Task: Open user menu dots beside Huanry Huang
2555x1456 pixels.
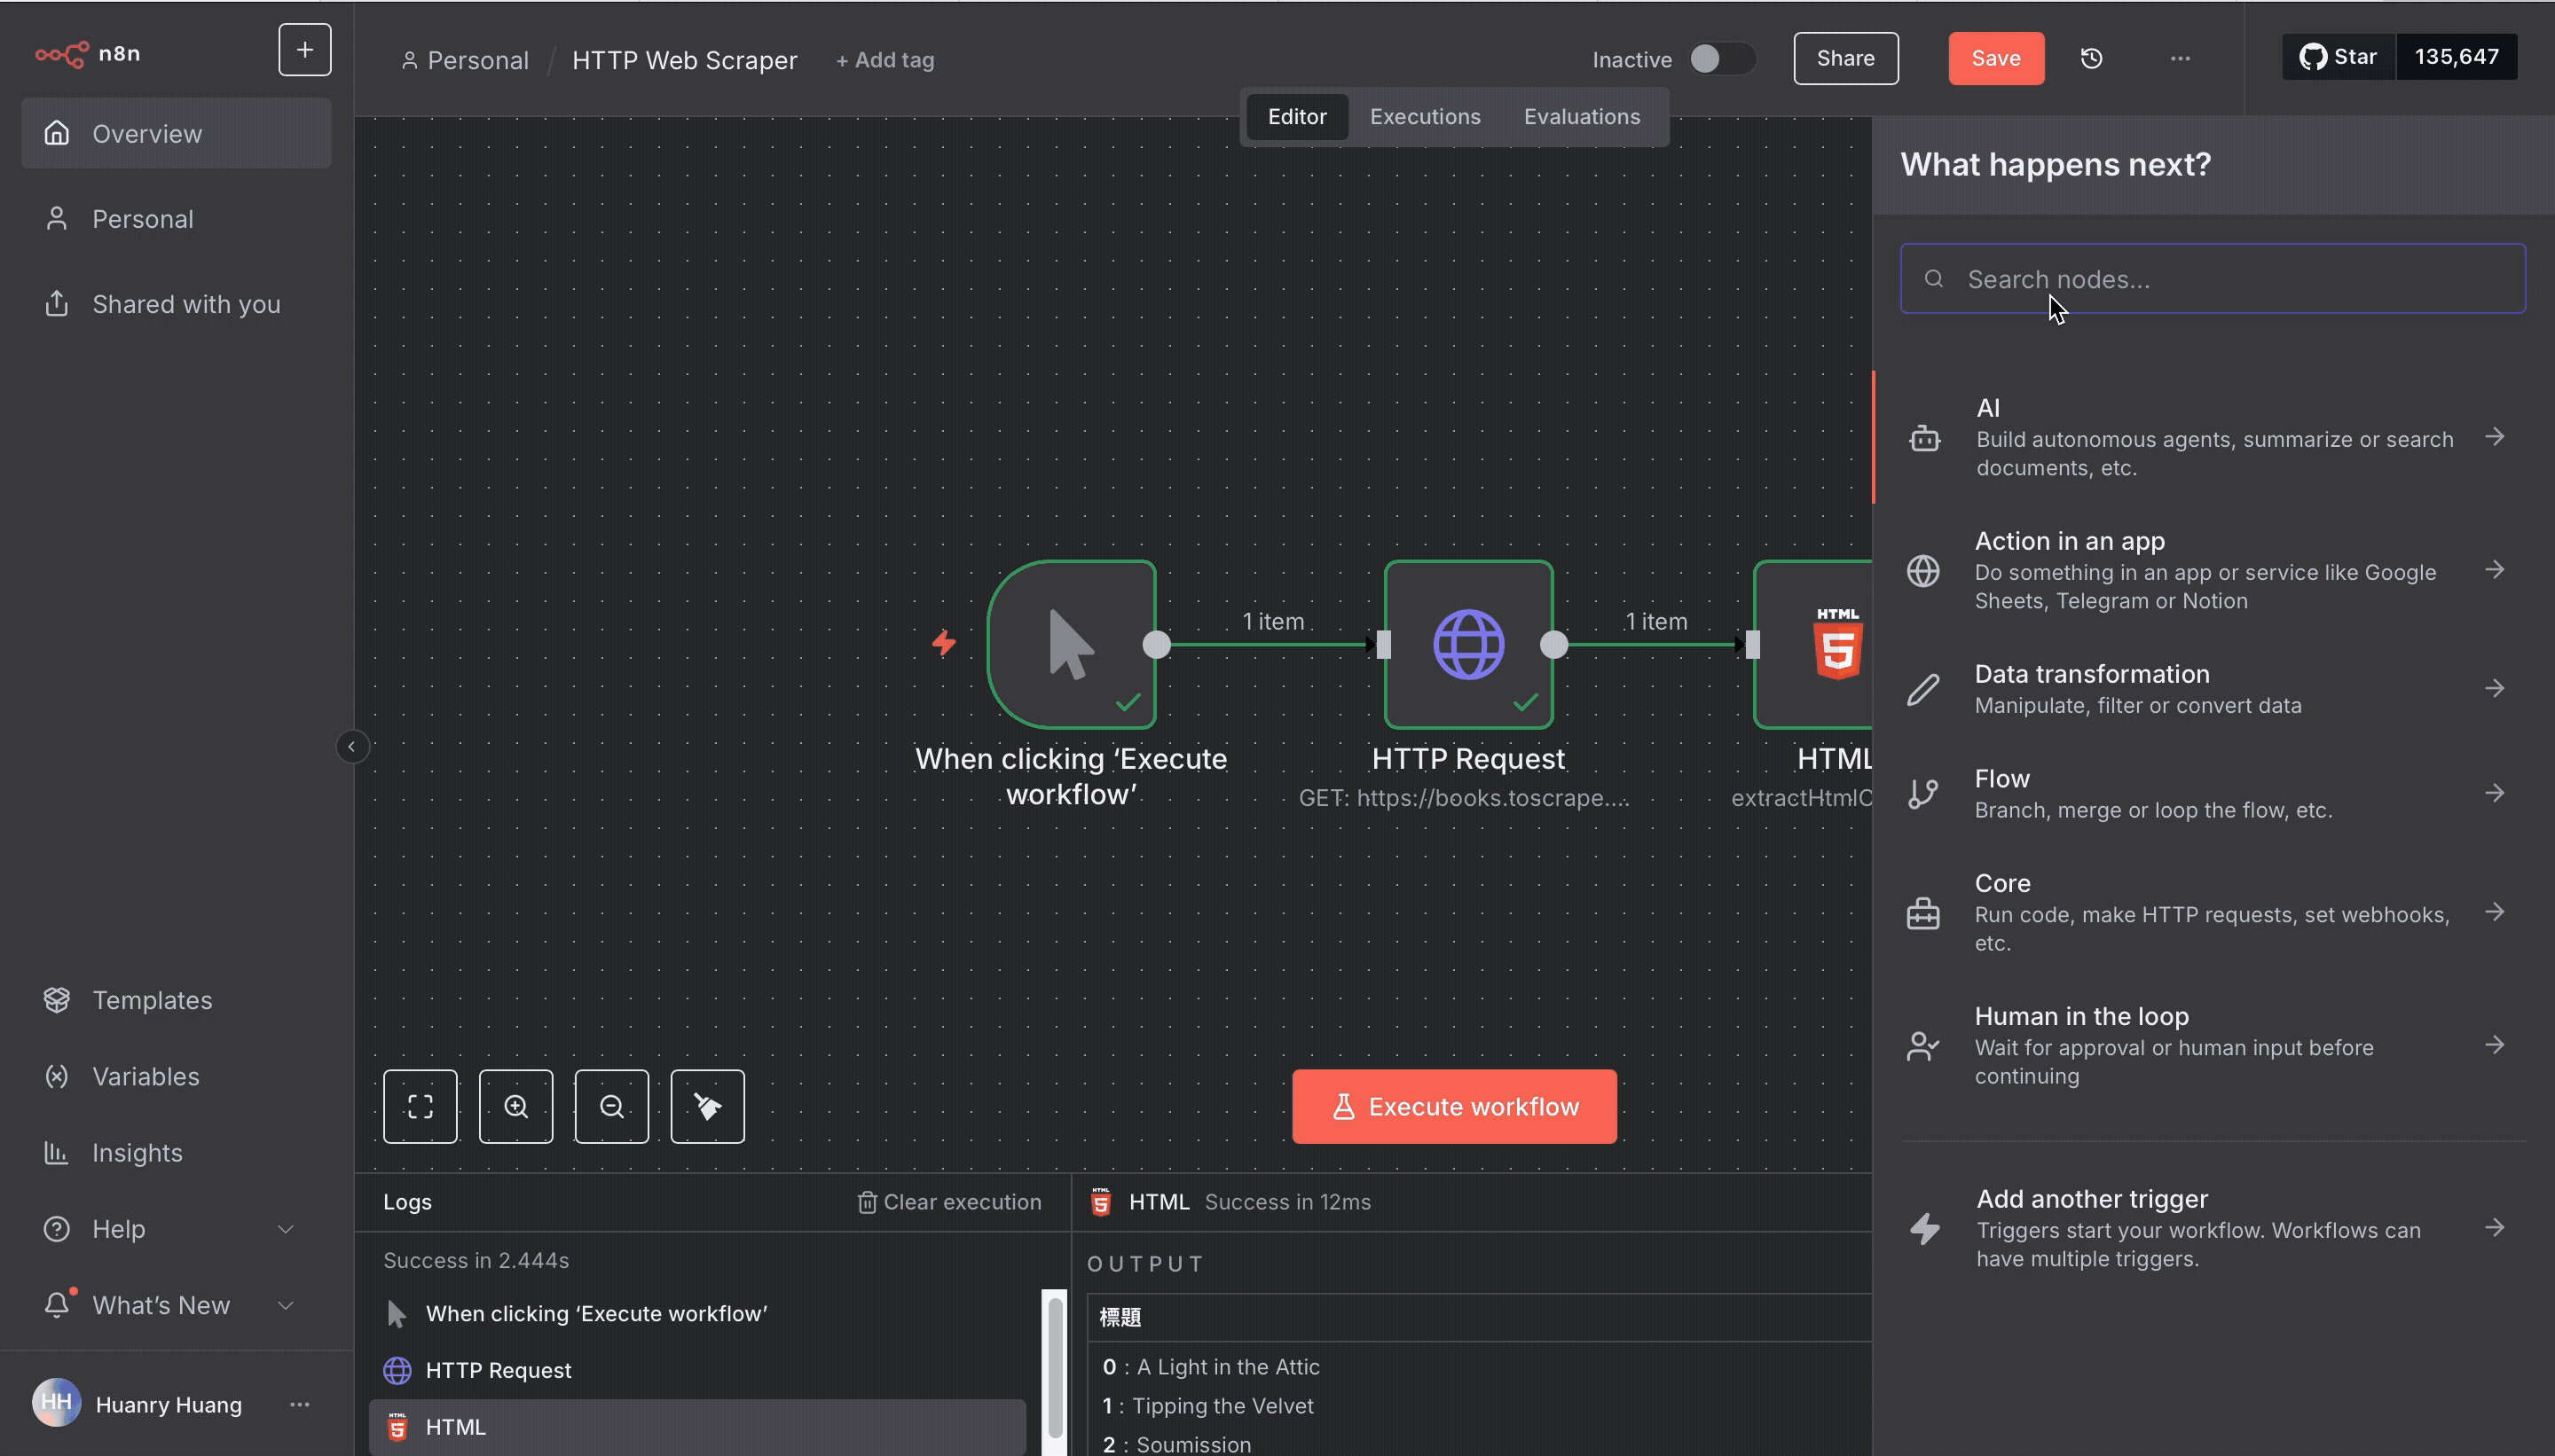Action: pos(299,1404)
